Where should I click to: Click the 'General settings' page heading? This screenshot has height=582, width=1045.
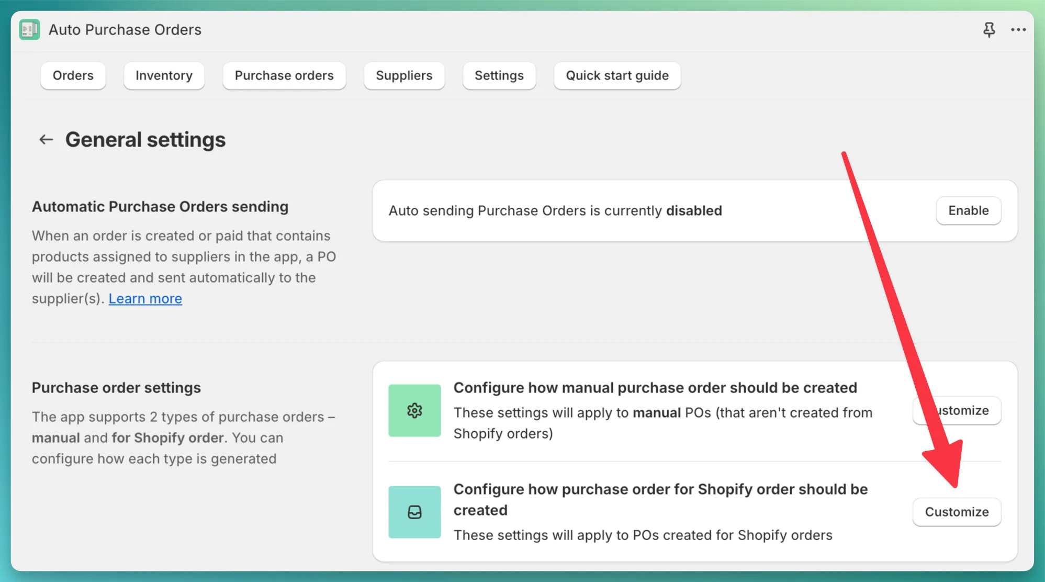pos(145,140)
